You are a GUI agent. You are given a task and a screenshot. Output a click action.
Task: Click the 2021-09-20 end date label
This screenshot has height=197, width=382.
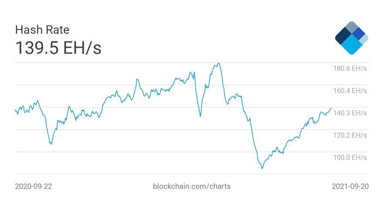350,186
